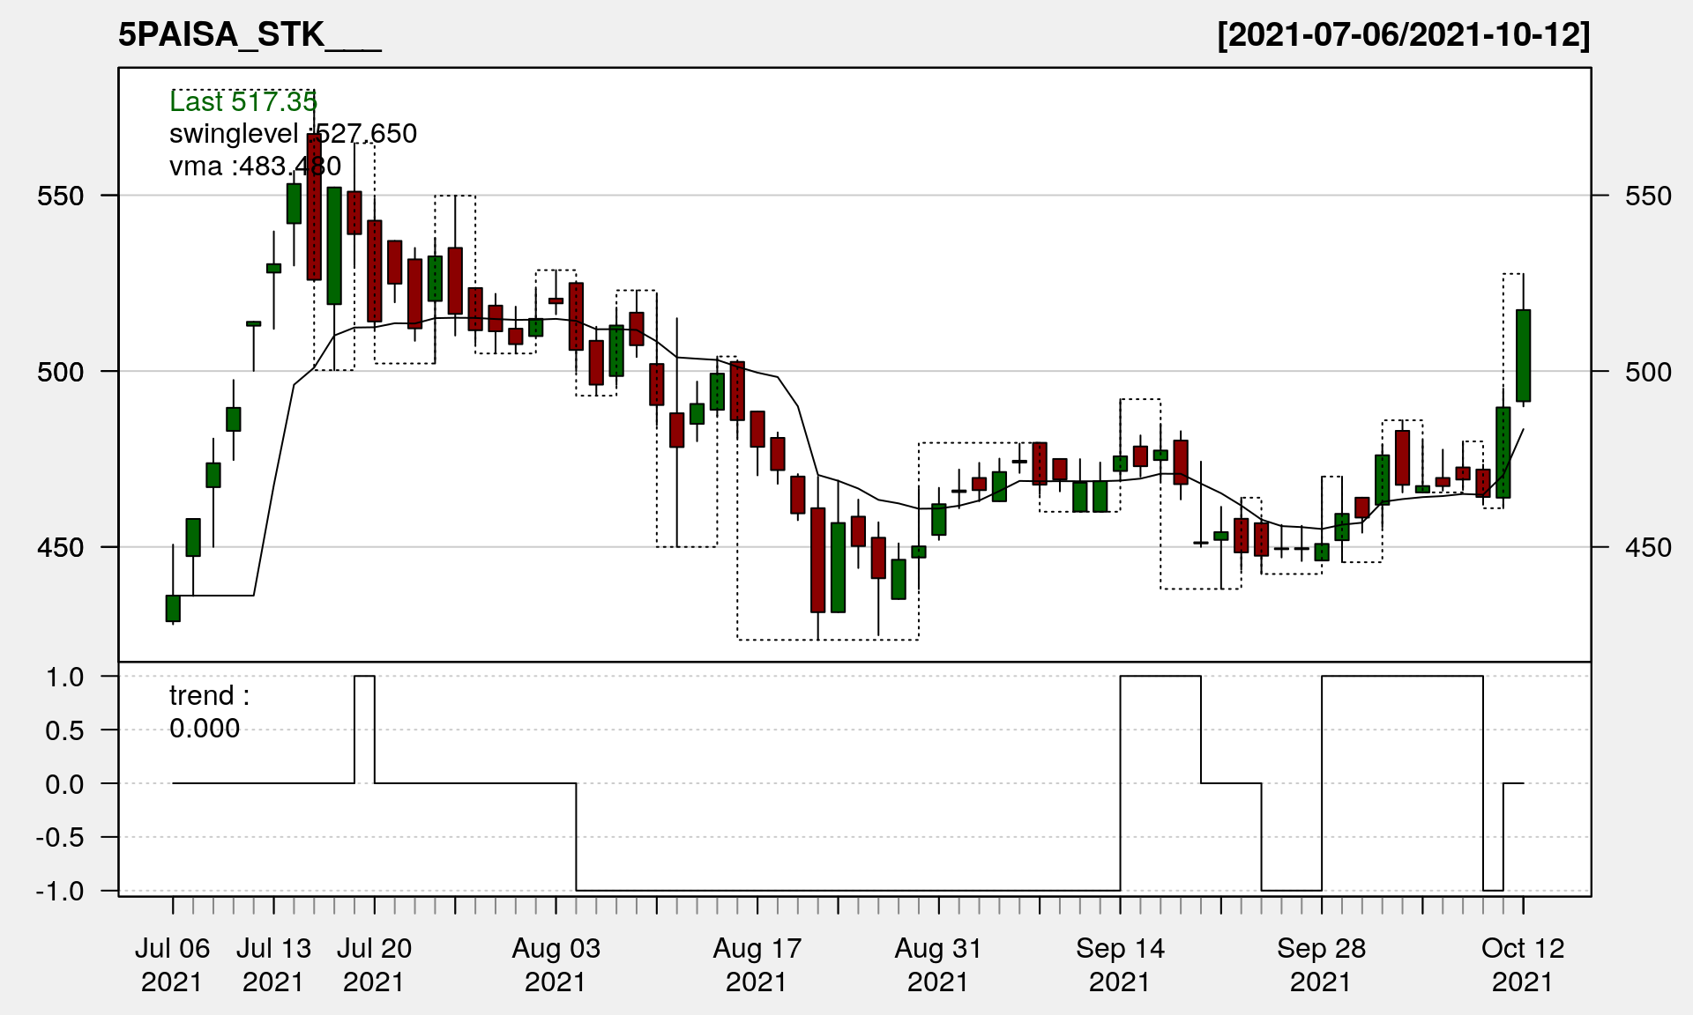Click the date range label 2021-07-06/2021-10-12
The image size is (1693, 1015).
coord(1403,35)
